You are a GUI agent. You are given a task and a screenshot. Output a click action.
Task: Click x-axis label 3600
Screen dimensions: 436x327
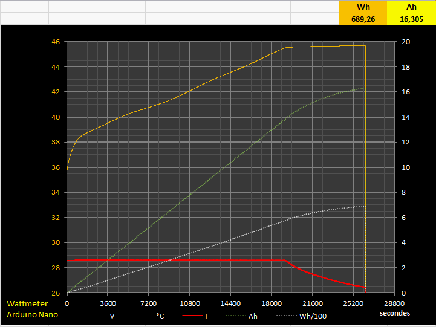point(108,303)
